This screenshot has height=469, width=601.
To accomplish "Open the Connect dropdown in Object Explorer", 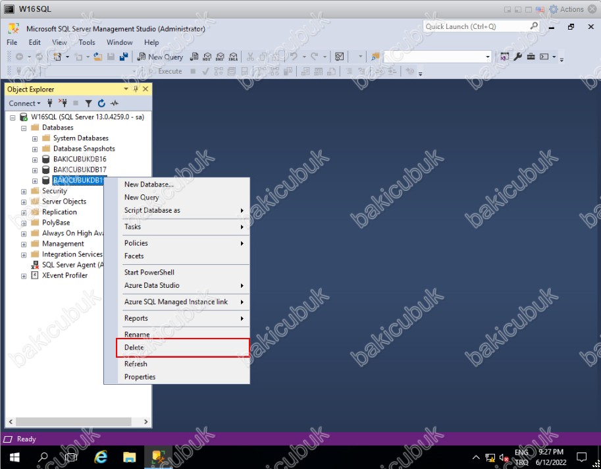I will pyautogui.click(x=24, y=103).
